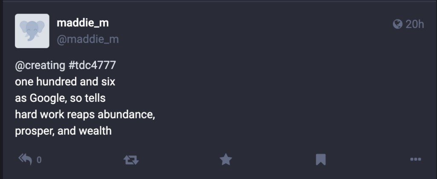Favourite the post with the star icon

tap(226, 160)
